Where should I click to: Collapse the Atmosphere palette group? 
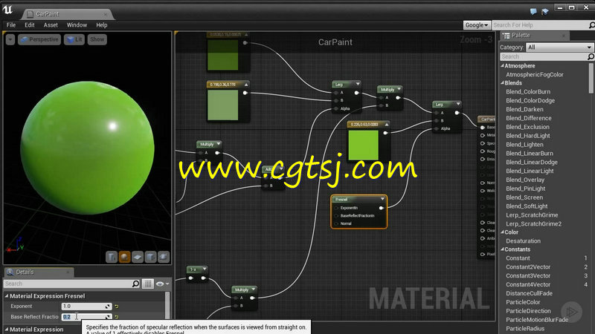pyautogui.click(x=503, y=65)
